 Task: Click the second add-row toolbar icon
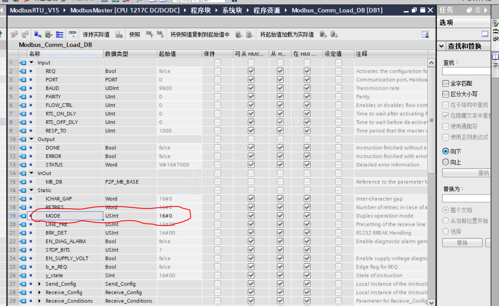(25, 34)
